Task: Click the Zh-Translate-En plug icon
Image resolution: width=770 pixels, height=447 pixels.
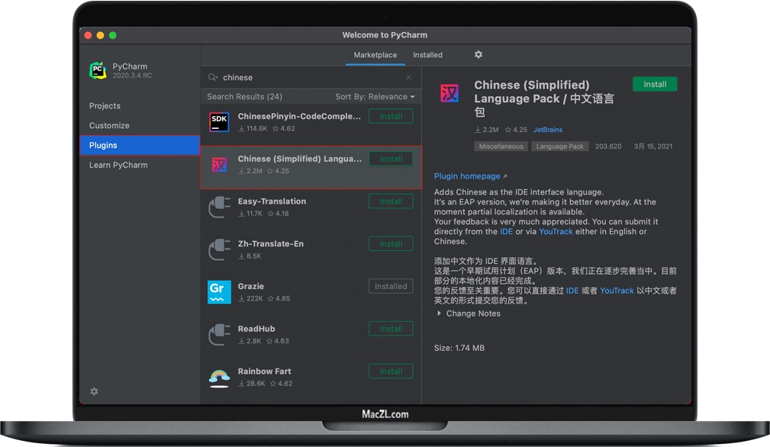Action: (219, 249)
